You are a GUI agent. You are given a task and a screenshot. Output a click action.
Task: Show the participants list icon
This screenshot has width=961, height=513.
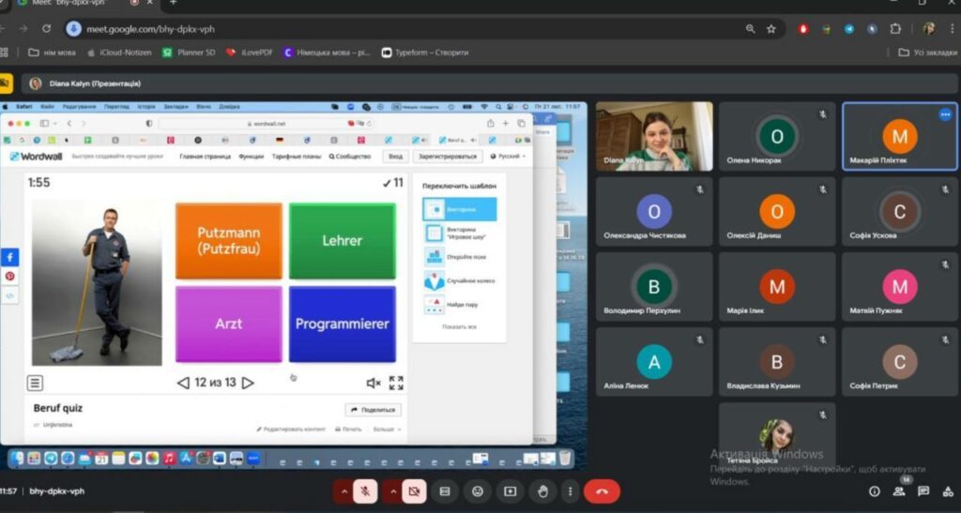tap(899, 490)
